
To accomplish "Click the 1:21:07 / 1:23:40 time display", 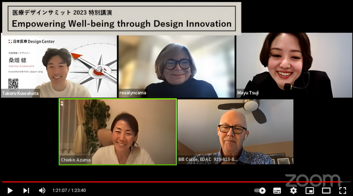I will tap(69, 191).
